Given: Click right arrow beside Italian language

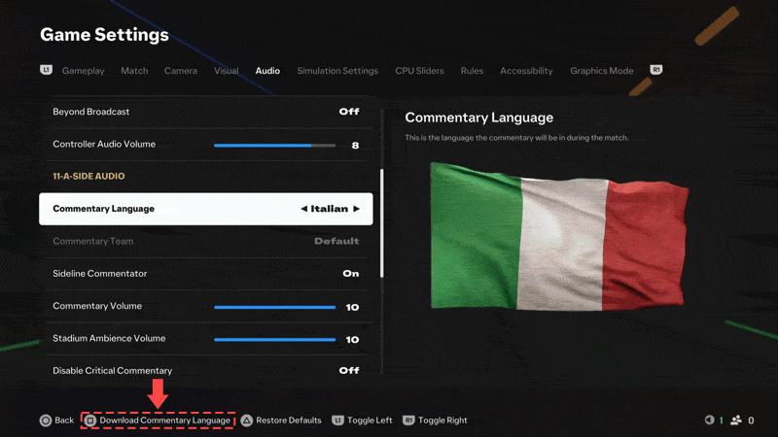Looking at the screenshot, I should [357, 209].
